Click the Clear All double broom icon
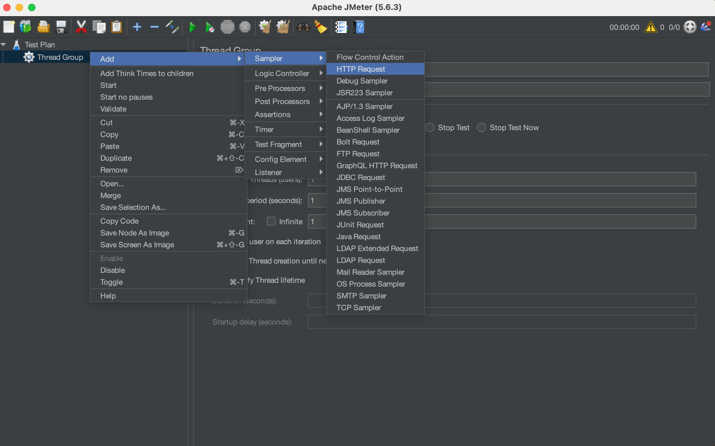This screenshot has width=715, height=446. coord(283,27)
